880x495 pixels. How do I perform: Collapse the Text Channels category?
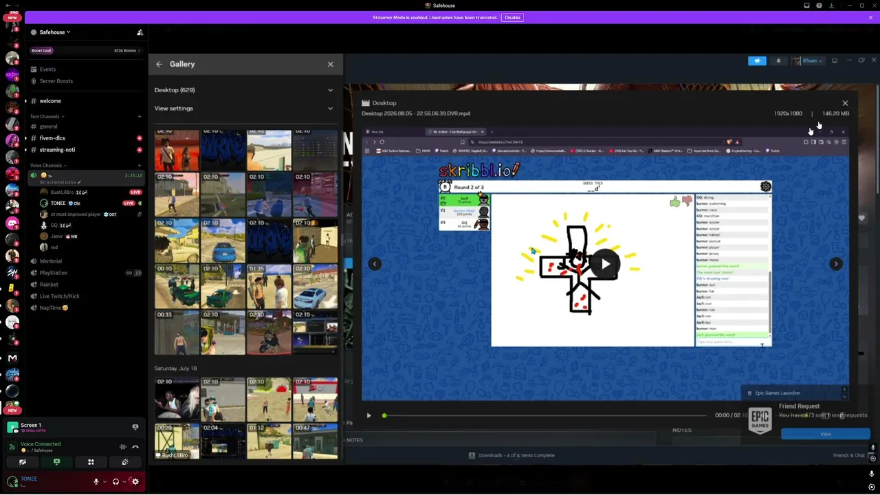pos(47,116)
